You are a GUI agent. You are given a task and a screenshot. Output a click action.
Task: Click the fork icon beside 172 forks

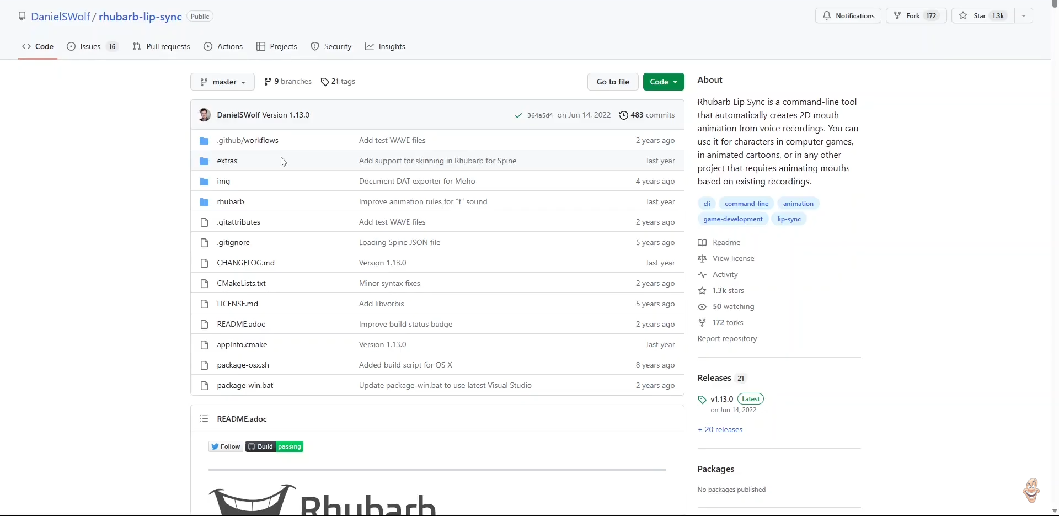tap(702, 323)
